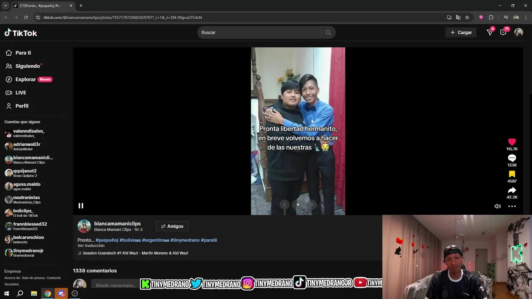Viewport: 532px width, 299px height.
Task: Like the post with the heart icon
Action: pyautogui.click(x=512, y=142)
